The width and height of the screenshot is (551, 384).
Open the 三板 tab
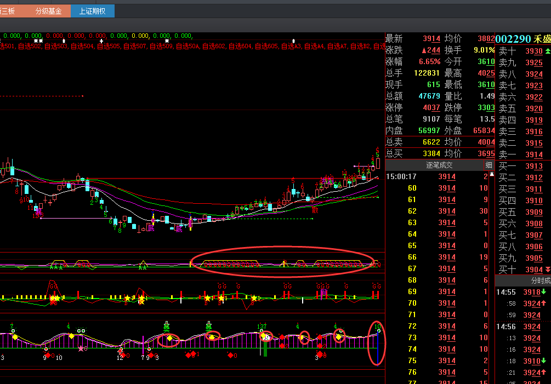click(8, 12)
